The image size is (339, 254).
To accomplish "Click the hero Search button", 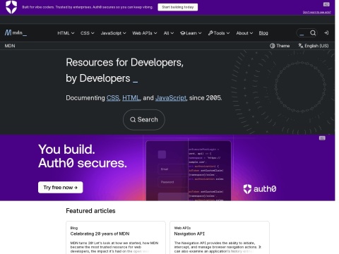I will [x=144, y=120].
